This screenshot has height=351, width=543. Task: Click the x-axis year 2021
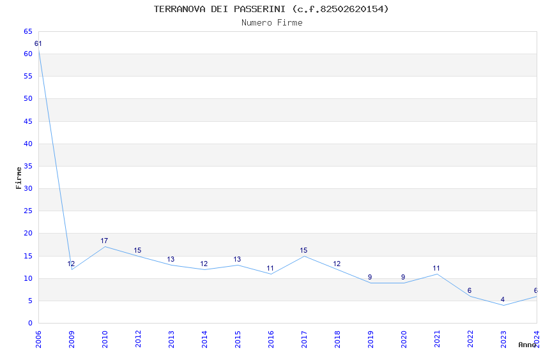coord(437,340)
